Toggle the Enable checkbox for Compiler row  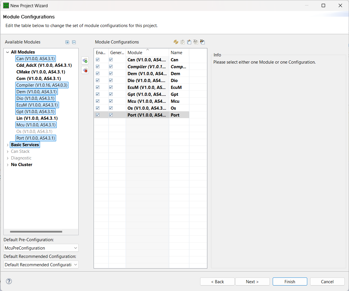98,66
